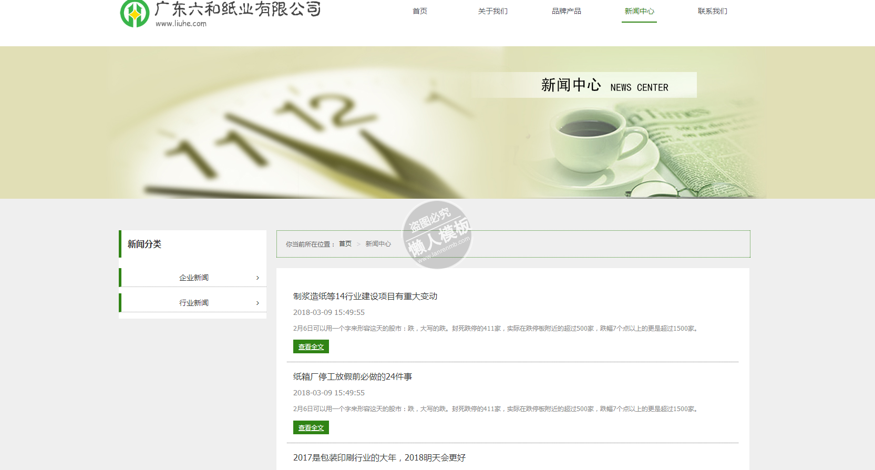Click the 新闻分类 sidebar heading
Screen dimensions: 875x470
[x=145, y=244]
